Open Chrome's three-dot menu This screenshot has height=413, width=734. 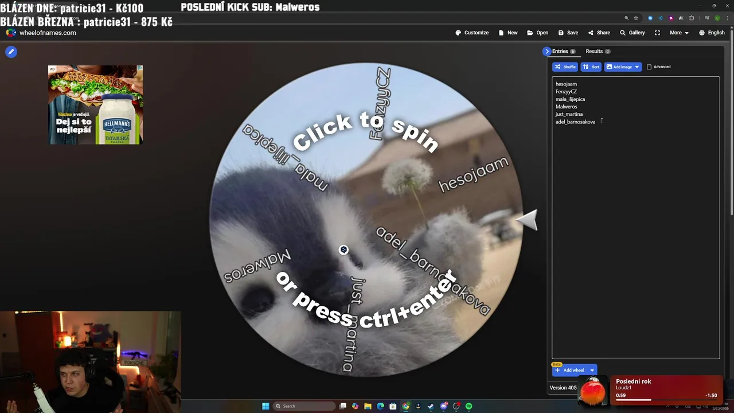pyautogui.click(x=727, y=18)
